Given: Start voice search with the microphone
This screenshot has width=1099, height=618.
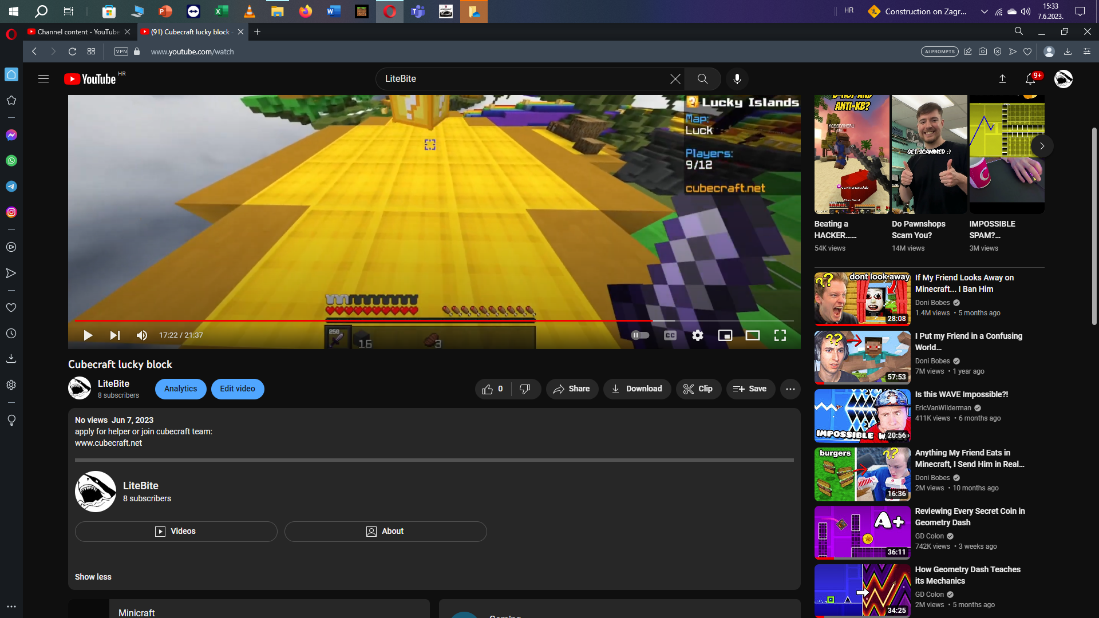Looking at the screenshot, I should 737,79.
